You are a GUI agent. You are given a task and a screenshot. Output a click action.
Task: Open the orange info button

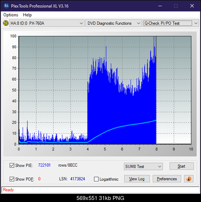pos(188,179)
